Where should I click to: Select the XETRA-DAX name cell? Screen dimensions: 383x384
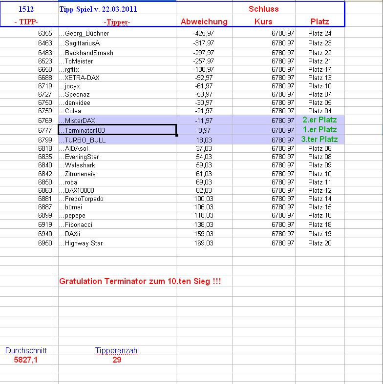tap(117, 78)
